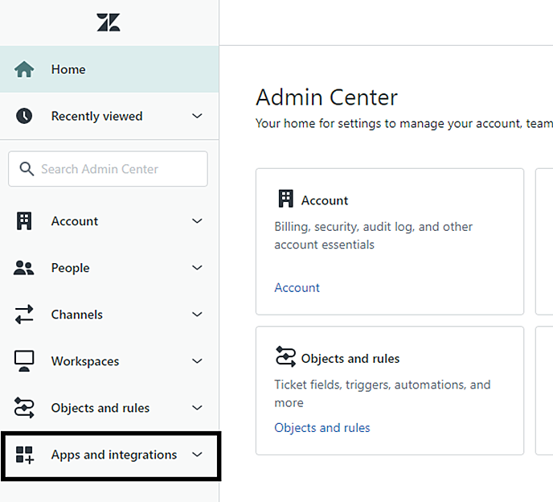
Task: Expand the People section chevron
Action: (x=197, y=268)
